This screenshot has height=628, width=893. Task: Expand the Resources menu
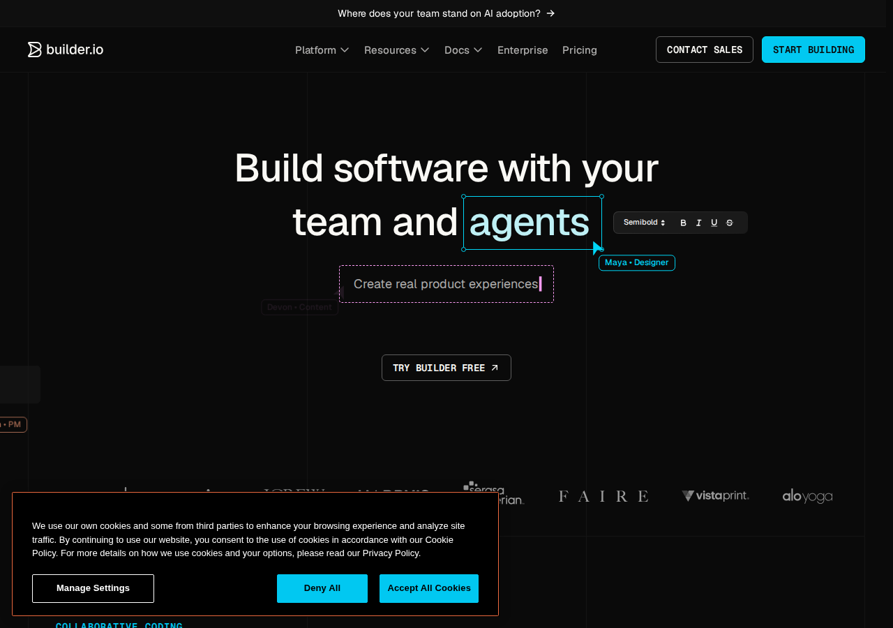point(397,50)
